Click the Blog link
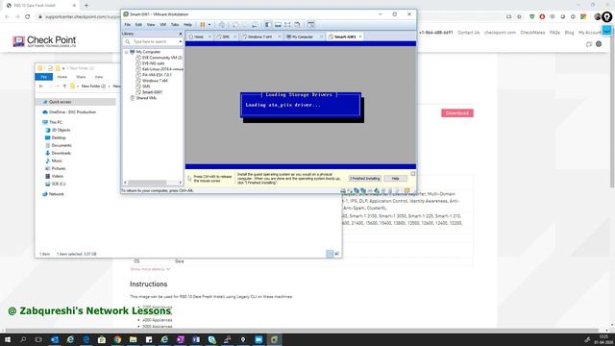 click(x=569, y=33)
